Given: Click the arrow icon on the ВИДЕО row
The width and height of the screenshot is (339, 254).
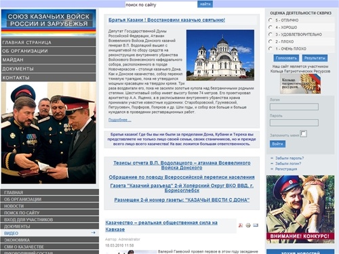Looking at the screenshot, I should (93, 232).
